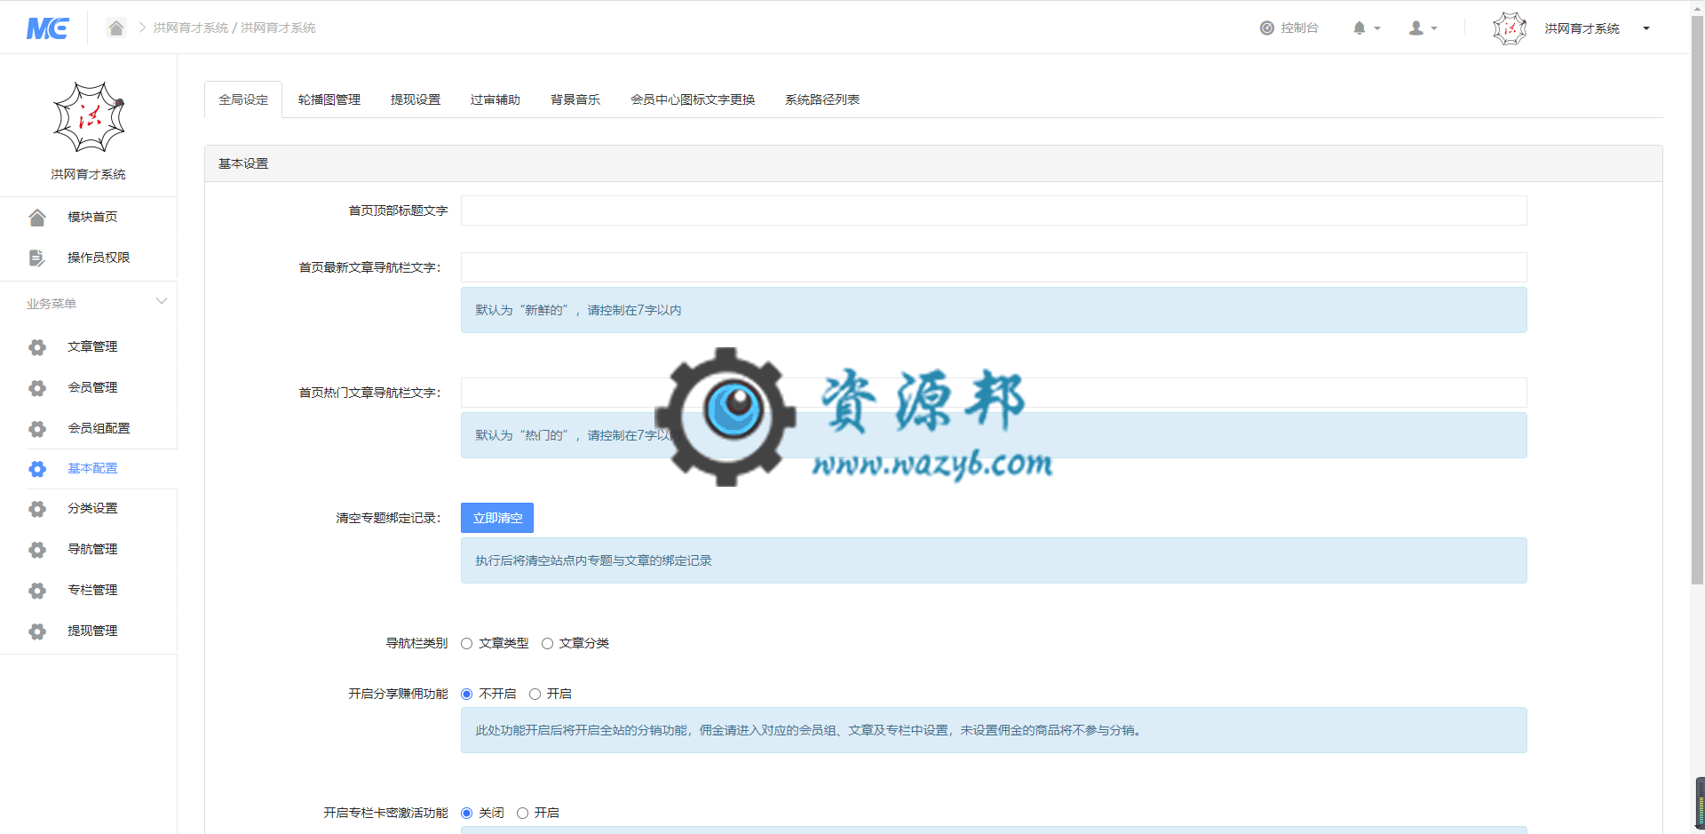Focus the 首页热门文章导航栏文字 input field
The width and height of the screenshot is (1705, 834).
pyautogui.click(x=994, y=393)
